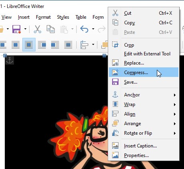Click the toolbar Paste clipboard icon
This screenshot has width=184, height=169.
coord(64,29)
